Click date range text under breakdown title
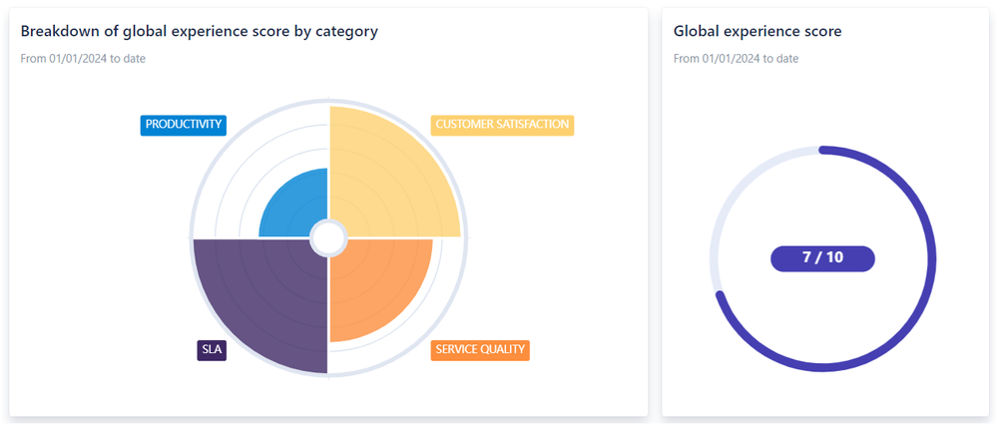Screen dimensions: 996x428 click(83, 59)
